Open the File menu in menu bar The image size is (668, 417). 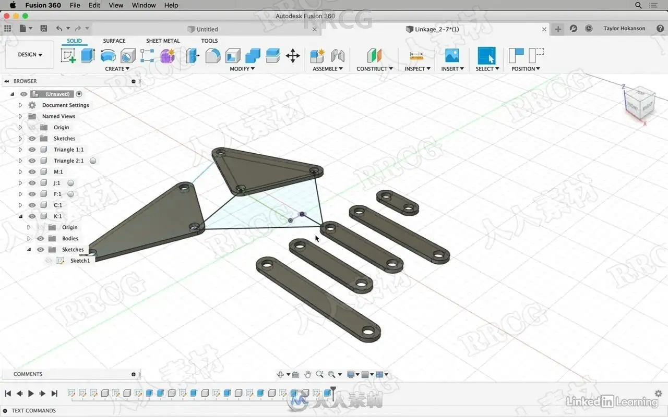tap(75, 5)
